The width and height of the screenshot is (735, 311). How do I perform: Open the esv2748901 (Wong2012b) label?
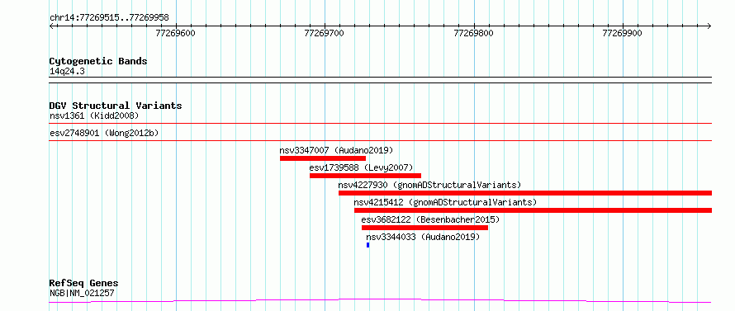click(x=104, y=133)
